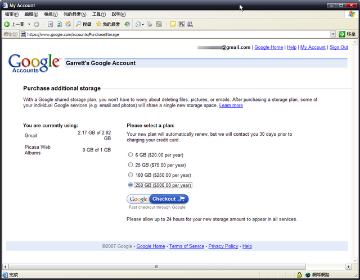360x280 pixels.
Task: Click the green Go arrow button
Action: coord(341,34)
